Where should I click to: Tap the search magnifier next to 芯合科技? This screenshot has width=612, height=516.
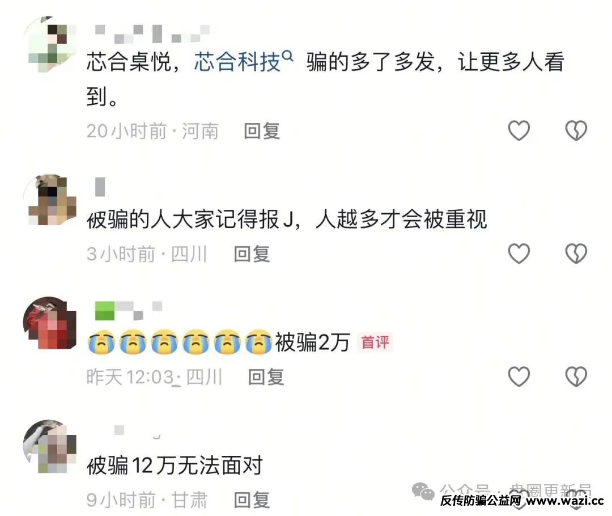[287, 56]
